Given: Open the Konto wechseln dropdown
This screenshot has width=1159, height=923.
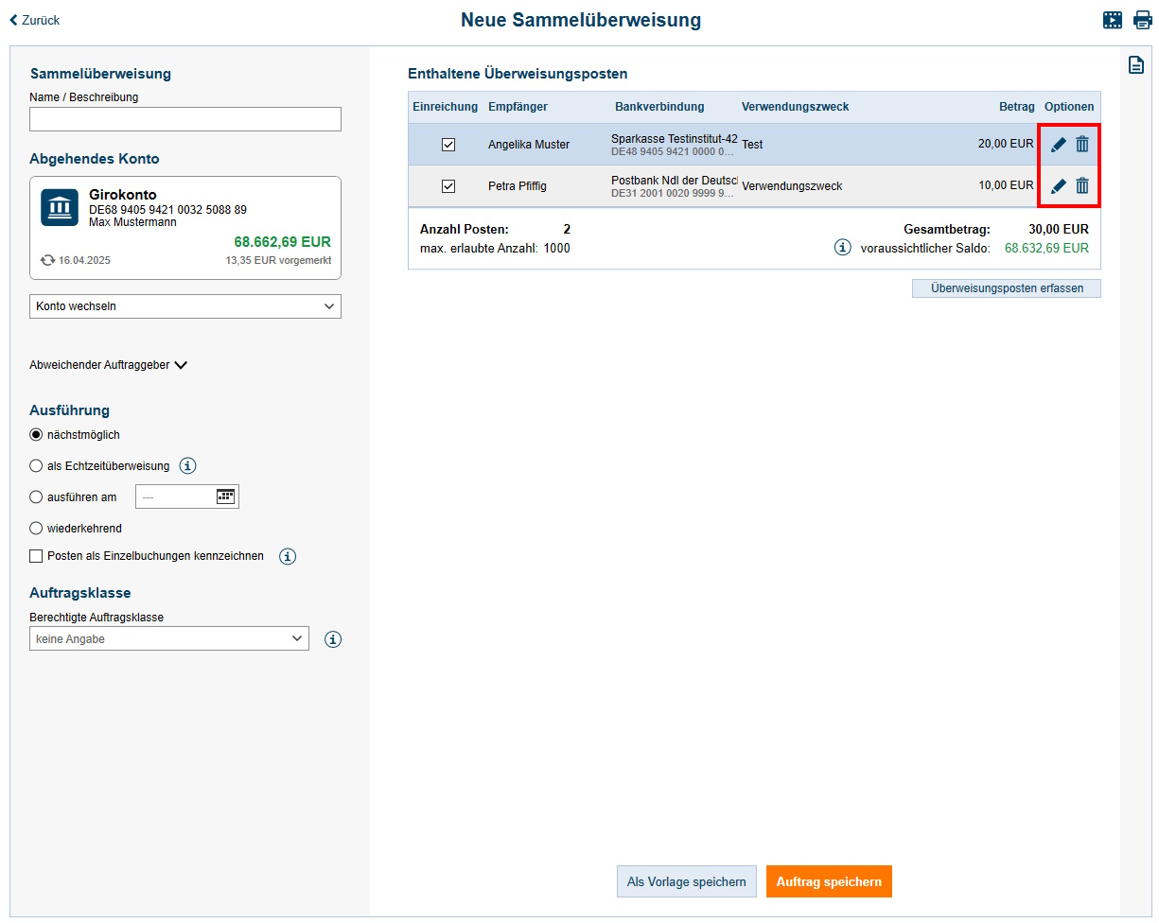Looking at the screenshot, I should click(185, 306).
